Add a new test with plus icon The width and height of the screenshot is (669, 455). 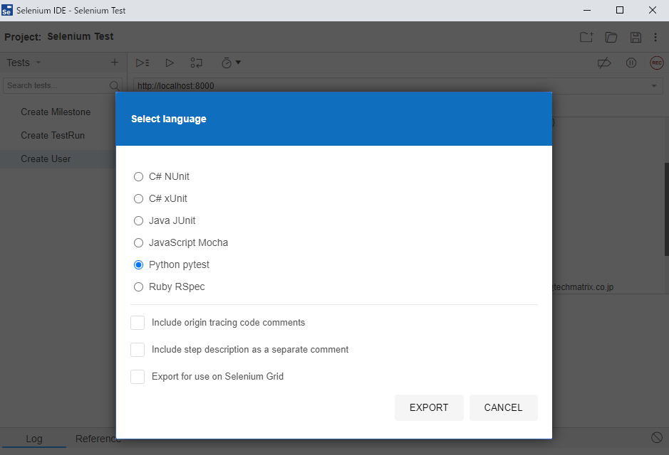click(114, 63)
